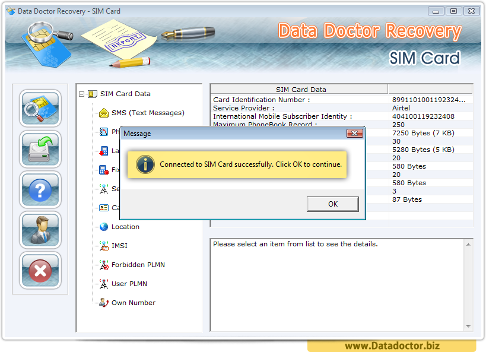This screenshot has height=352, width=486.
Task: Click the 87 Bytes value
Action: tap(407, 199)
